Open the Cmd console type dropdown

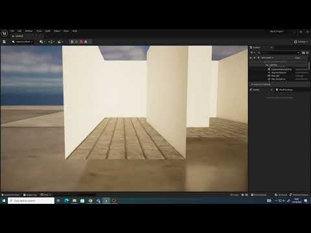coord(45,195)
